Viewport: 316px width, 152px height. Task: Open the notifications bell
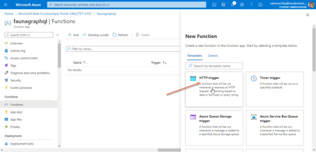click(233, 4)
